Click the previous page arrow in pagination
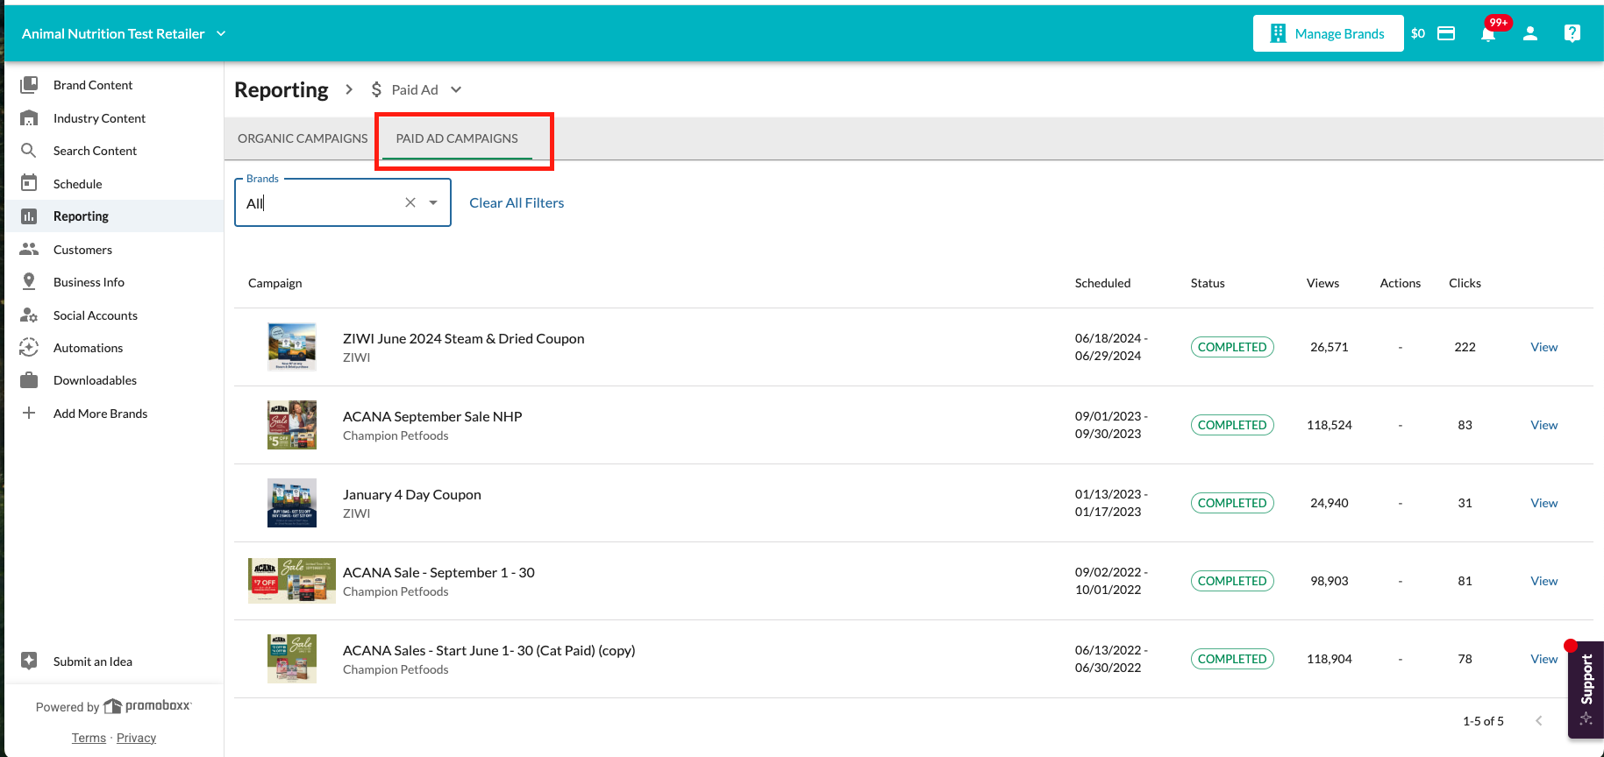The height and width of the screenshot is (757, 1604). tap(1538, 721)
